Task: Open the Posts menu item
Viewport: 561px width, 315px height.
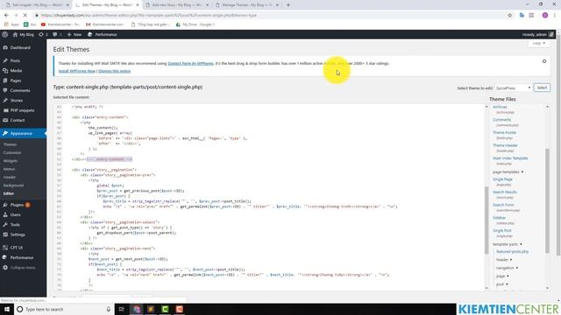Action: click(15, 60)
